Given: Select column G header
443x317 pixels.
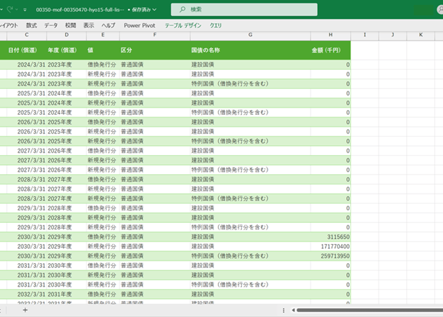Looking at the screenshot, I should pos(250,35).
